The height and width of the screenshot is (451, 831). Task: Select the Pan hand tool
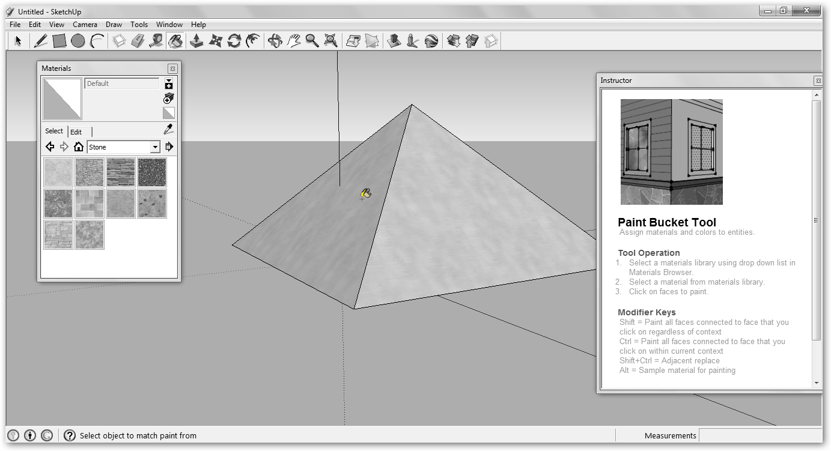point(293,41)
